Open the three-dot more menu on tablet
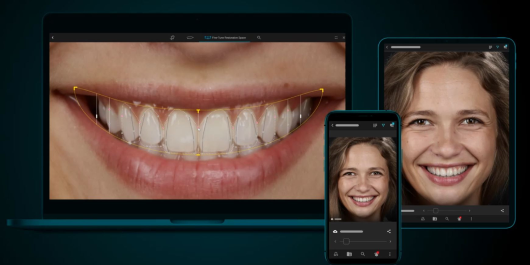This screenshot has width=530, height=265. tap(471, 219)
